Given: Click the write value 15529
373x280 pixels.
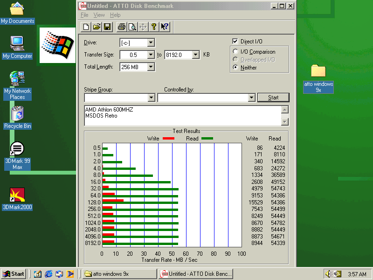Looking at the screenshot, I should [256, 203].
